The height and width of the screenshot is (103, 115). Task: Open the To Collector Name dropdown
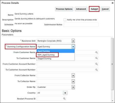73,81
